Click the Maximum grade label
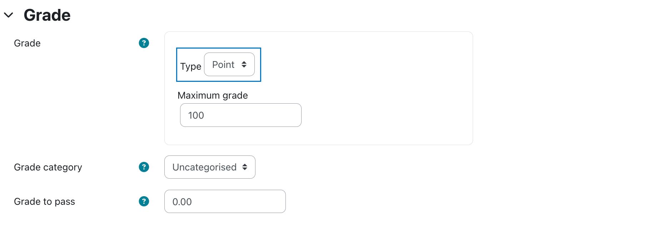Viewport: 656px width, 233px height. coord(213,95)
